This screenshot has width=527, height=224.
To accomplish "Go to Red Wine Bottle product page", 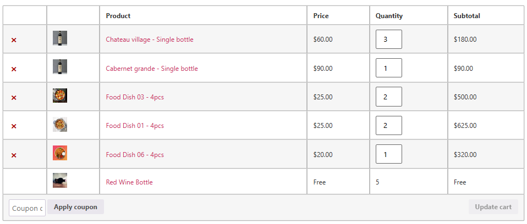I will pyautogui.click(x=129, y=182).
